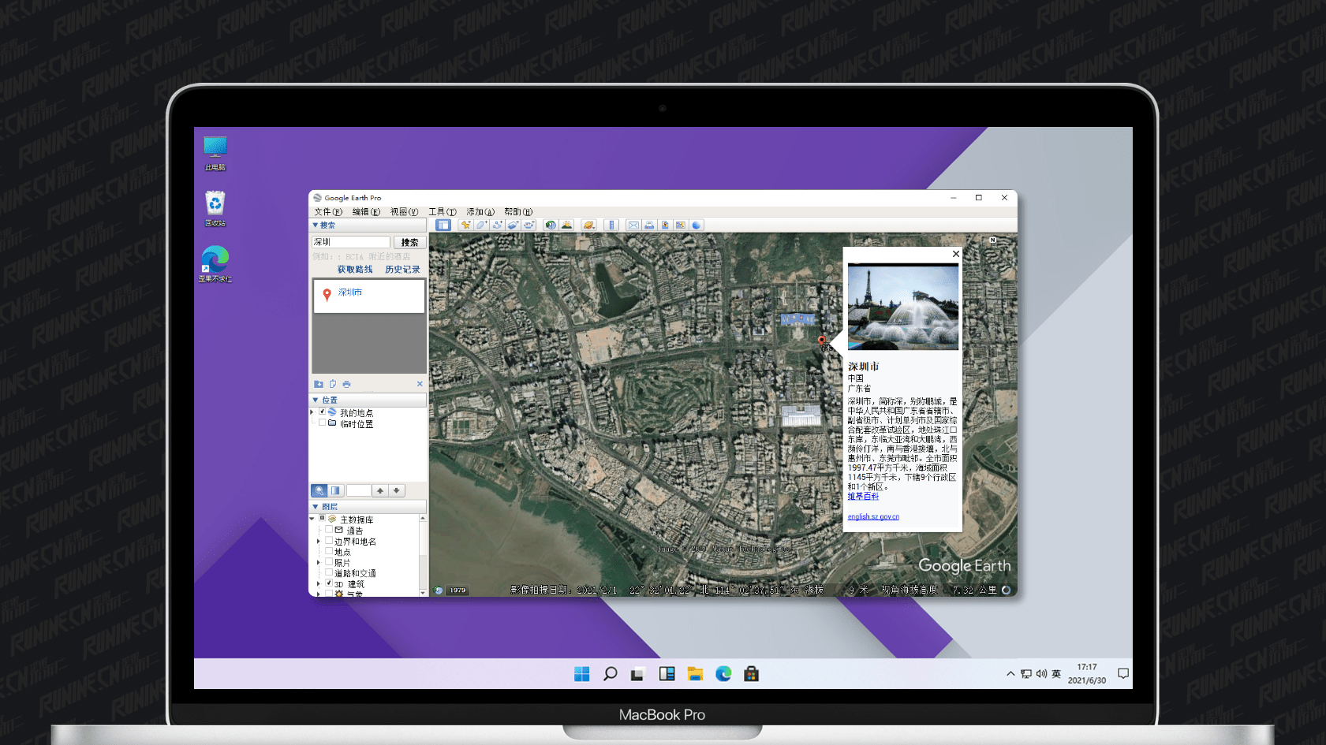This screenshot has width=1326, height=745.
Task: Open Windows Start menu on taskbar
Action: coord(582,674)
